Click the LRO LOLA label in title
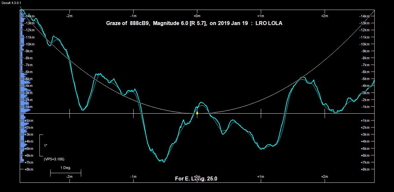Image resolution: width=394 pixels, height=192 pixels. 269,23
